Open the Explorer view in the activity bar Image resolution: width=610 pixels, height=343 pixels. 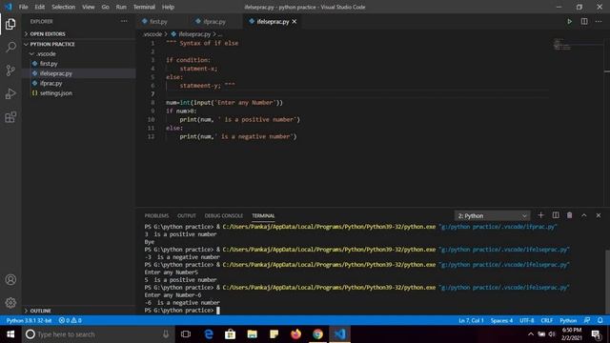pyautogui.click(x=10, y=24)
